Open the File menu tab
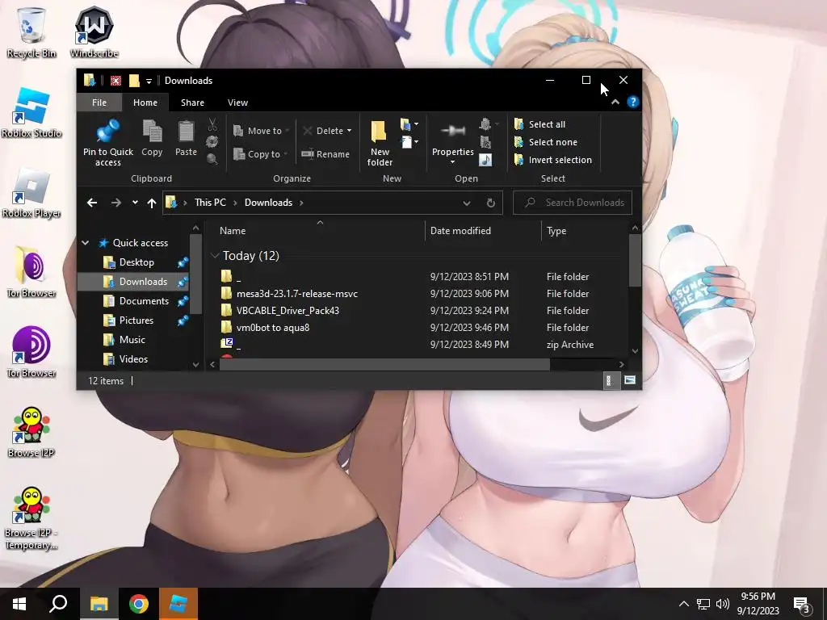 pyautogui.click(x=99, y=103)
